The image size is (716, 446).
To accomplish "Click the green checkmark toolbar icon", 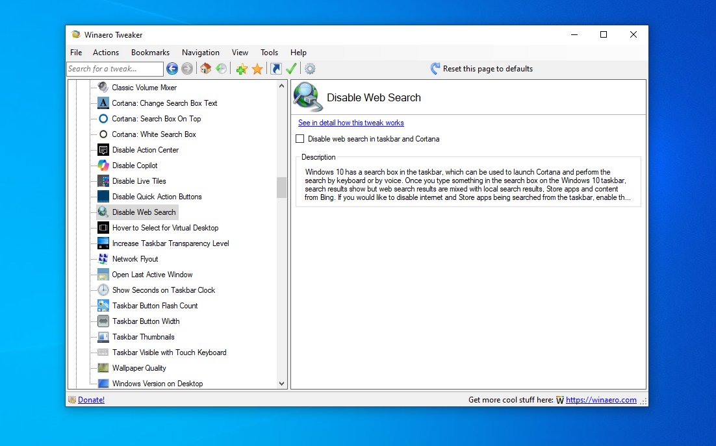I will [x=291, y=69].
